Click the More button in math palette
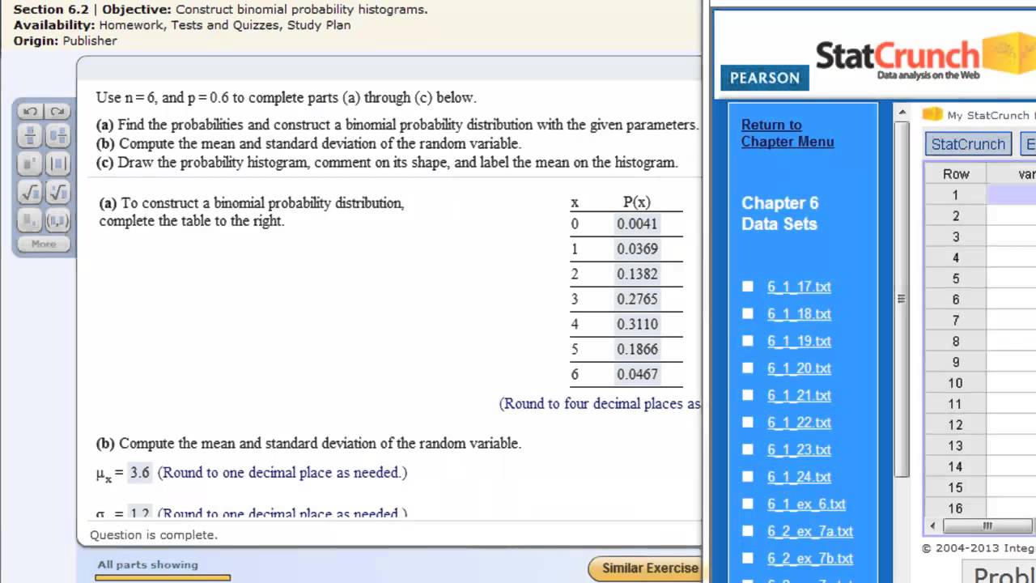The width and height of the screenshot is (1036, 583). pyautogui.click(x=44, y=244)
